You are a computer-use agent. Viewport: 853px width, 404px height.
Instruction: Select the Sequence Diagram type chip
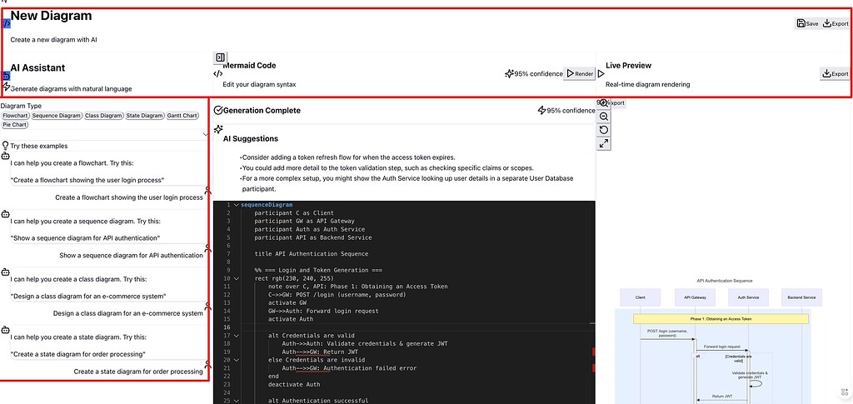coord(57,116)
